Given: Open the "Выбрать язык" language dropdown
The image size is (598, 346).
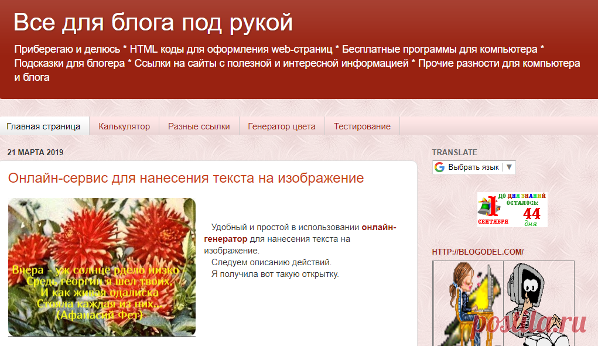Looking at the screenshot, I should (474, 167).
